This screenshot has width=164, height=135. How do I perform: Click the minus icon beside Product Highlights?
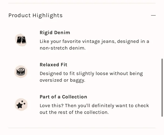point(153,15)
